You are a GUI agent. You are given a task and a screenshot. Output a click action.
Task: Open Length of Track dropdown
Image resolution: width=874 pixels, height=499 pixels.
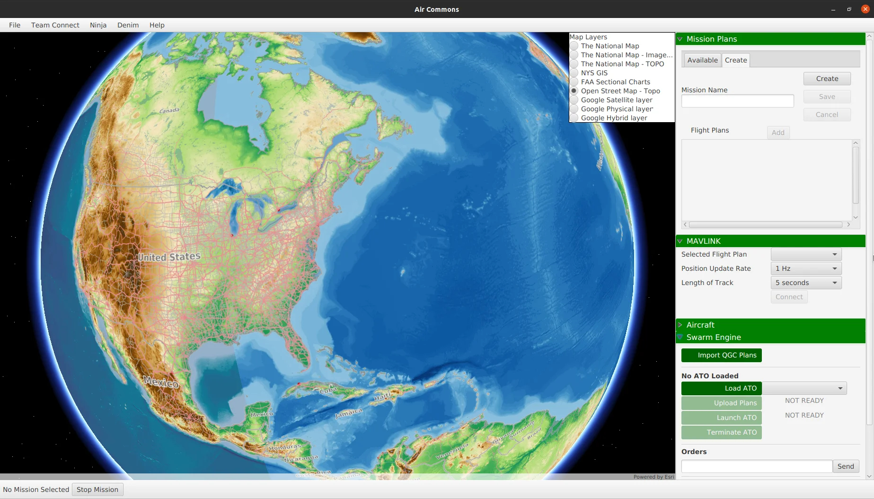pyautogui.click(x=806, y=283)
